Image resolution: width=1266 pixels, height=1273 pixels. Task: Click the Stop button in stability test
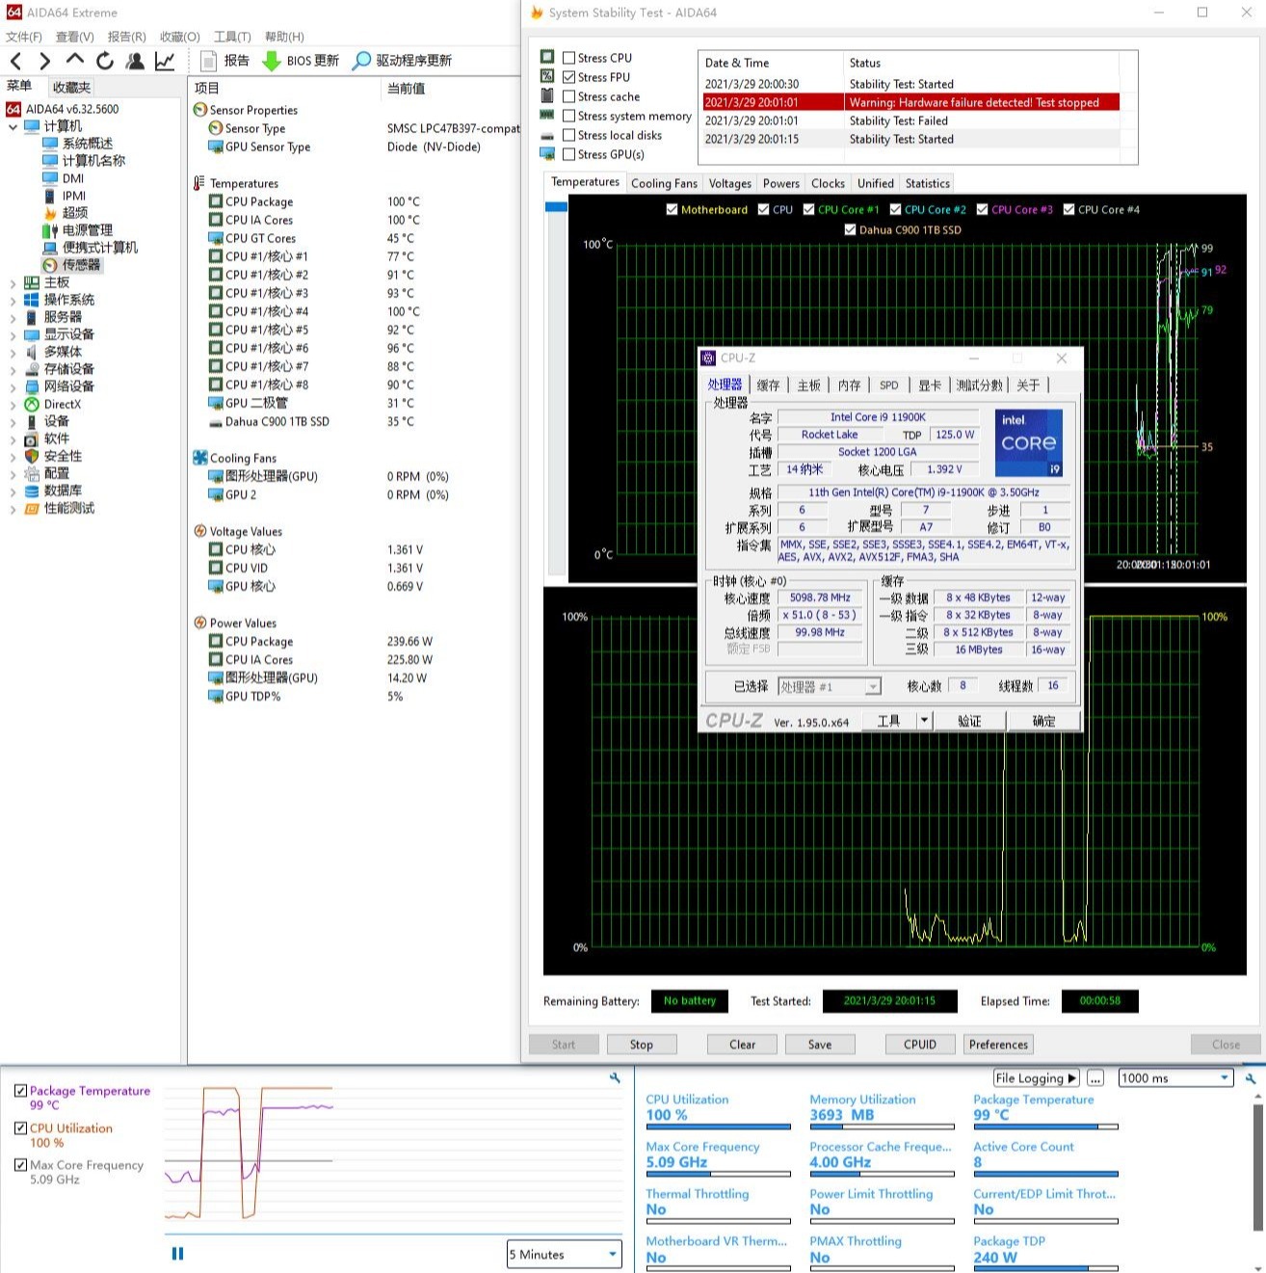(x=641, y=1045)
